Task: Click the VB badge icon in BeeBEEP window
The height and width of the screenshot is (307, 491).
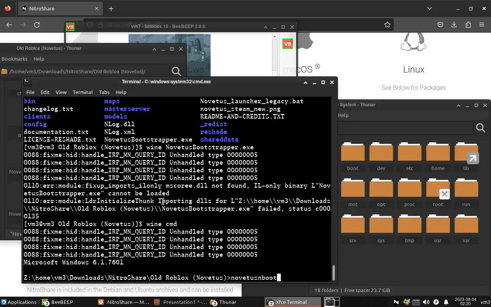Action: pos(288,44)
